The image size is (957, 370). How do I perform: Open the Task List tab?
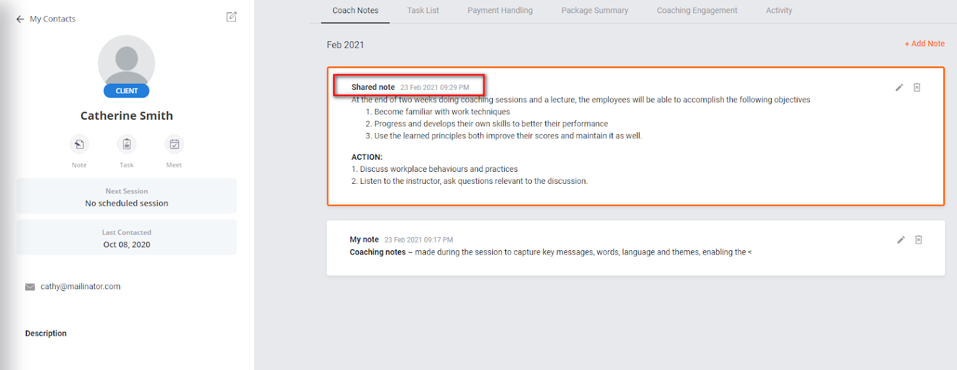[x=423, y=11]
